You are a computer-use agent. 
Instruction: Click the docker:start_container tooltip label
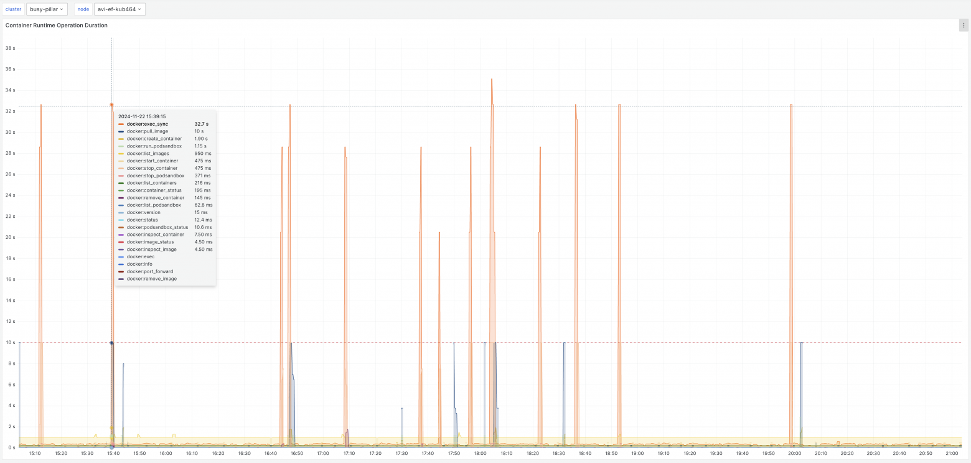pos(152,161)
